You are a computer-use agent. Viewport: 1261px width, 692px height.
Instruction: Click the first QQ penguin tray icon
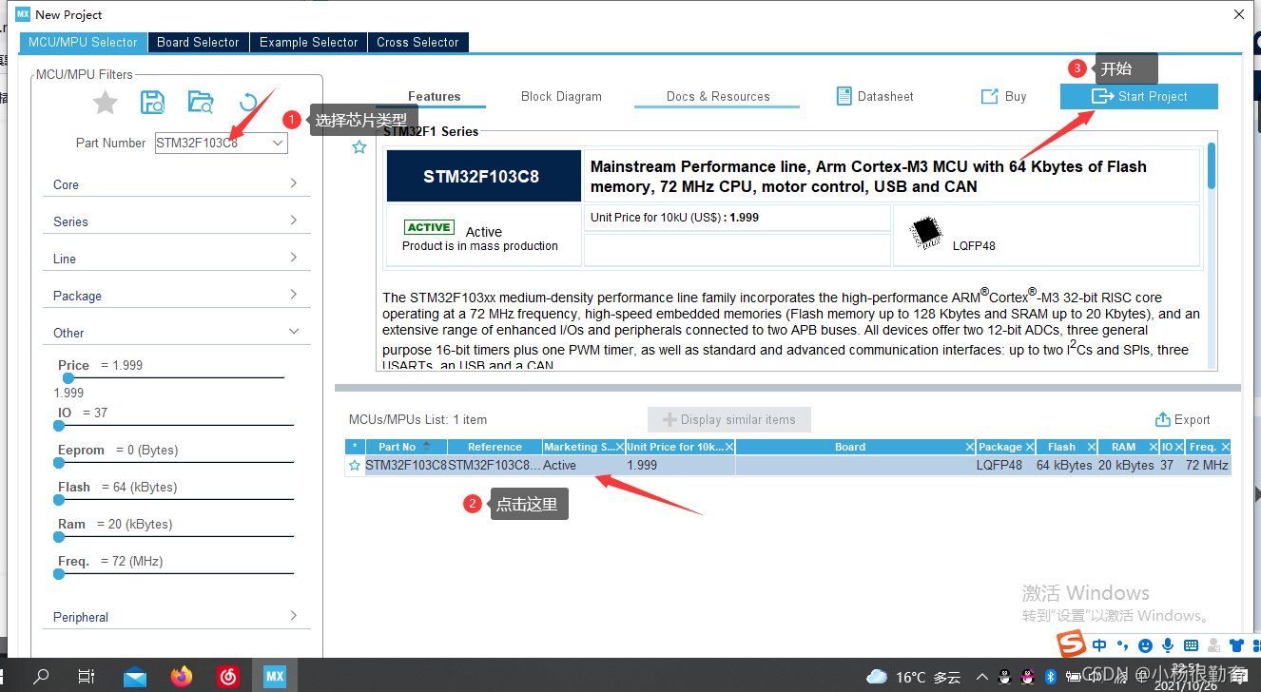(1004, 677)
